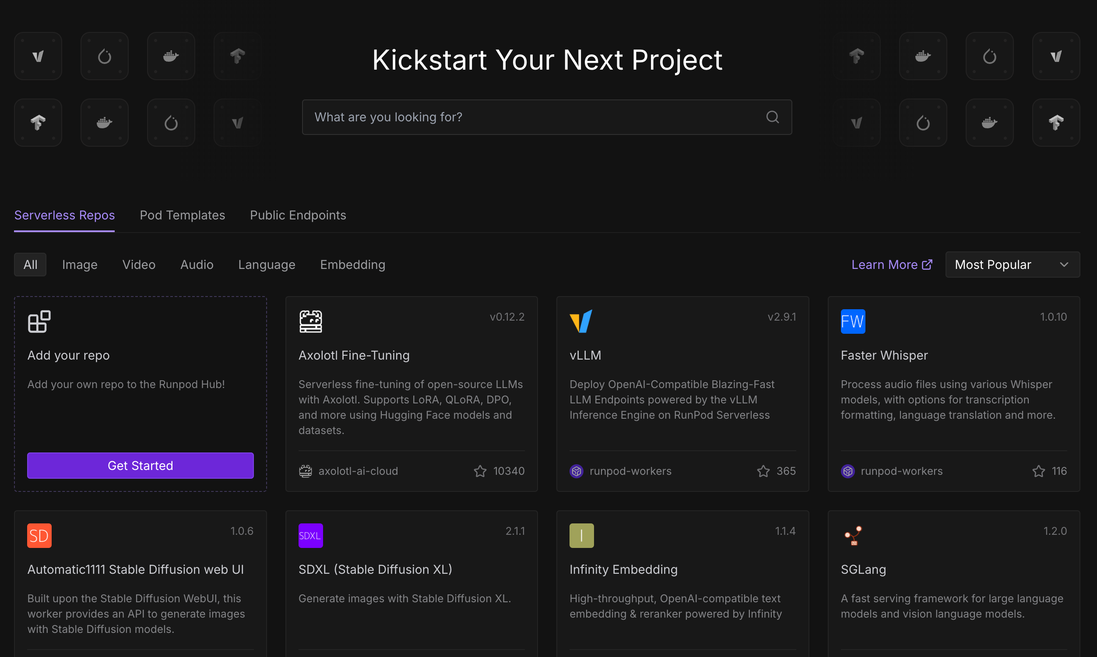Filter repos by Embedding
The width and height of the screenshot is (1097, 657).
[352, 265]
